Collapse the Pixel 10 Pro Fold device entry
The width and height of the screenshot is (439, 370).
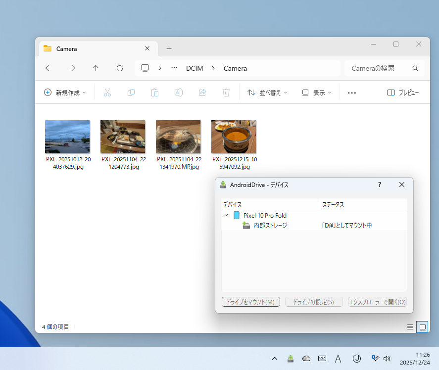[227, 215]
